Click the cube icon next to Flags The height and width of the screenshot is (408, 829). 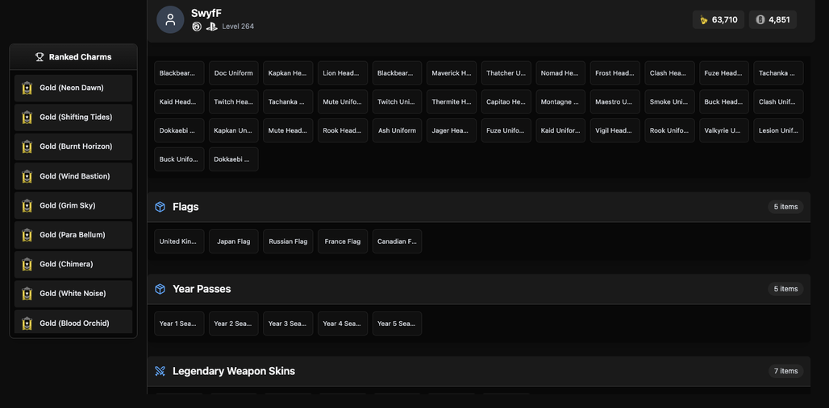160,207
